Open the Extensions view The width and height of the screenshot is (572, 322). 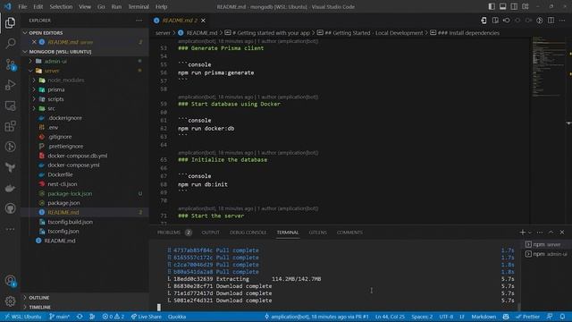click(10, 126)
